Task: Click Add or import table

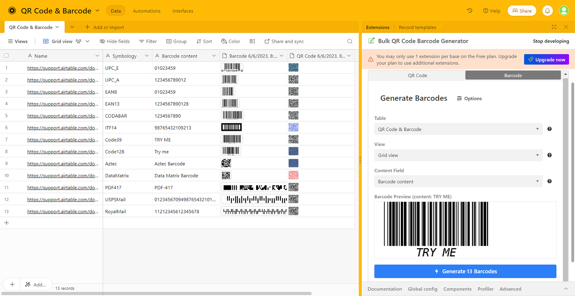Action: [x=104, y=27]
